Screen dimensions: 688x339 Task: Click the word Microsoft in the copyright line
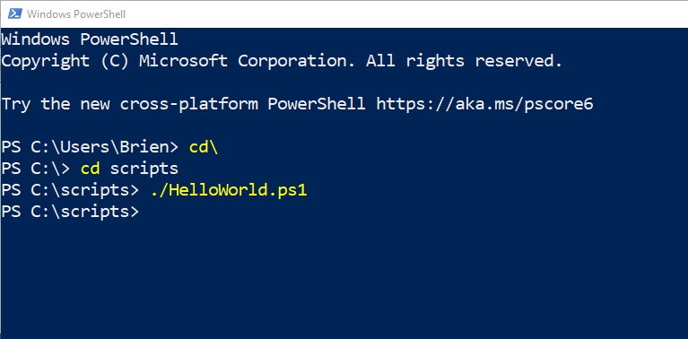tap(183, 61)
